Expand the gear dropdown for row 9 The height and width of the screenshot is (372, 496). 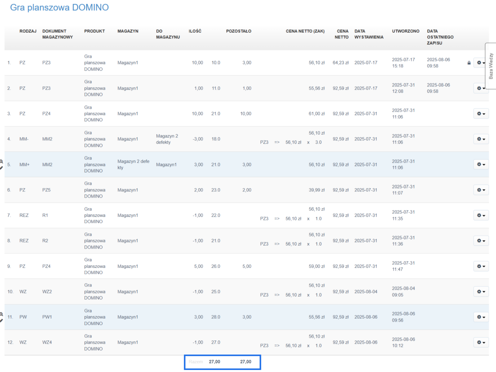(481, 266)
